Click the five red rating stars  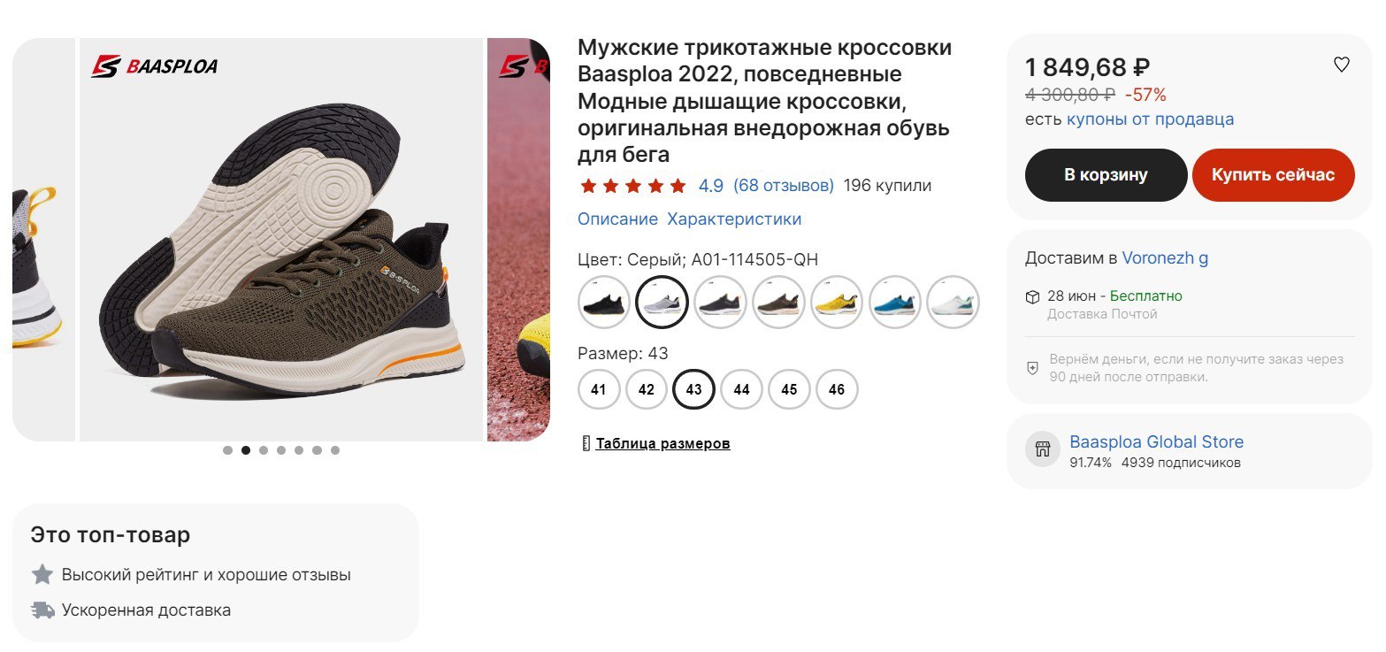(x=633, y=186)
